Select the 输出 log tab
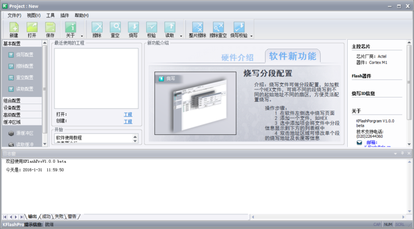Screen dimensions: 414x229 coord(33,217)
